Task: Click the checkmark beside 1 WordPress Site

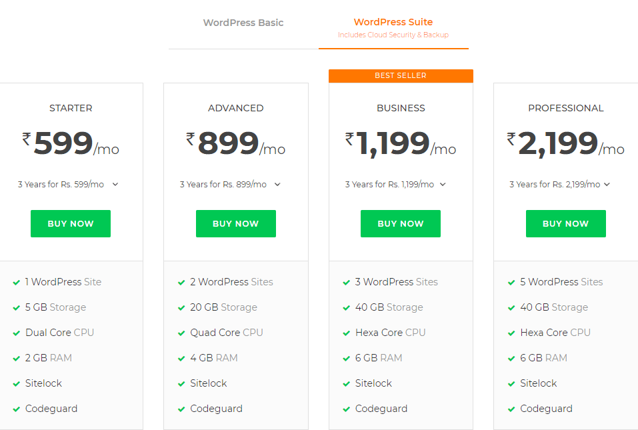Action: [16, 281]
